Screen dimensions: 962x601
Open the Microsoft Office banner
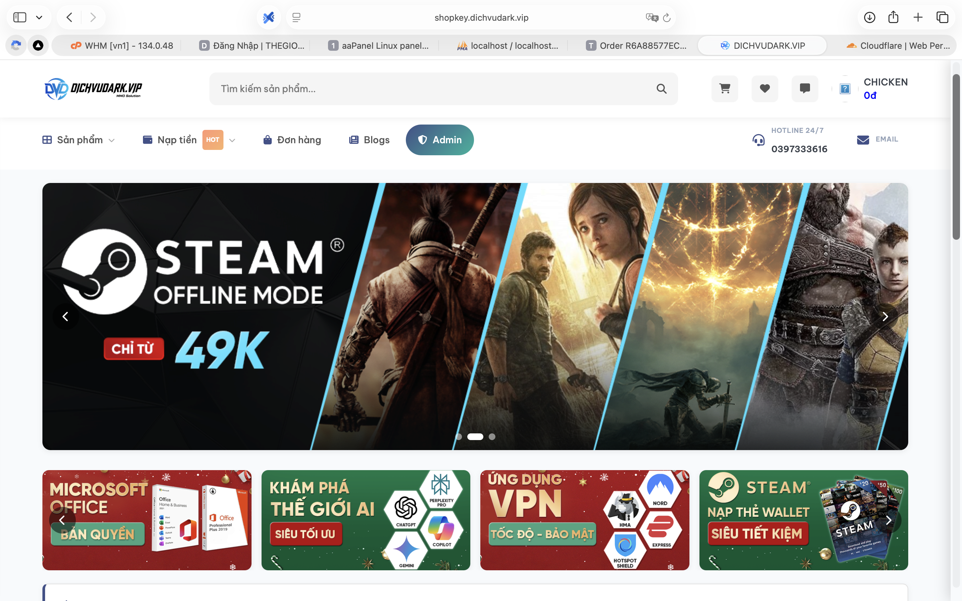pyautogui.click(x=147, y=520)
